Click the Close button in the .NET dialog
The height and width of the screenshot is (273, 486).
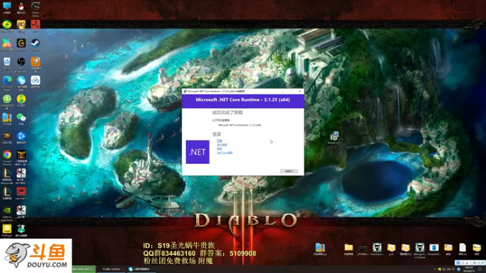click(x=289, y=171)
